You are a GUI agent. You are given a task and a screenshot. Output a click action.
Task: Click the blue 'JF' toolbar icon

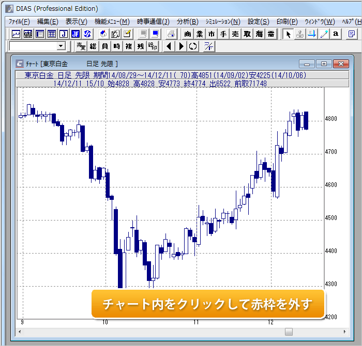(76, 34)
